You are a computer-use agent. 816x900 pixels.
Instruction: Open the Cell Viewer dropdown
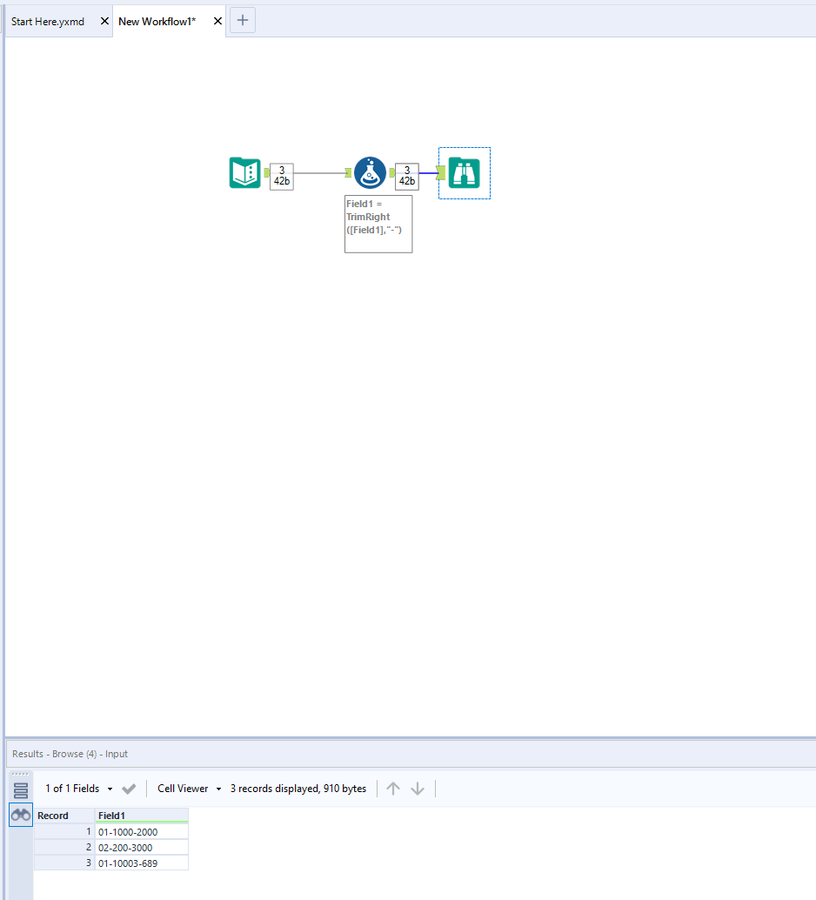(x=185, y=788)
